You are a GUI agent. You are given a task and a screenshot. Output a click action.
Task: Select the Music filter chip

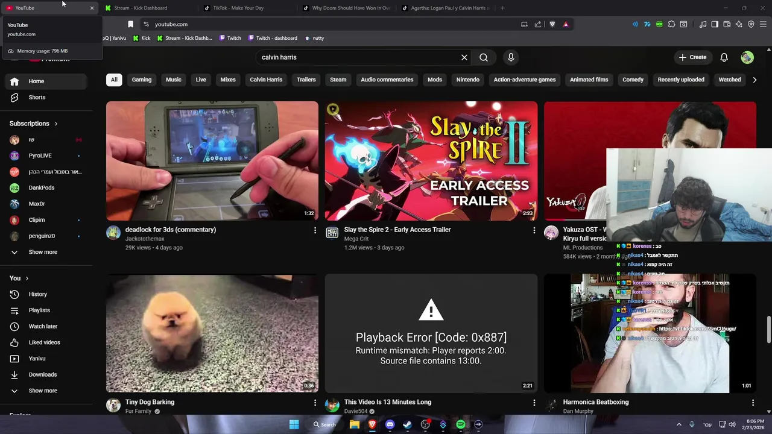tap(174, 80)
